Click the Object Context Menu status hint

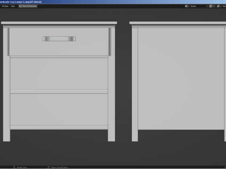coord(58,168)
